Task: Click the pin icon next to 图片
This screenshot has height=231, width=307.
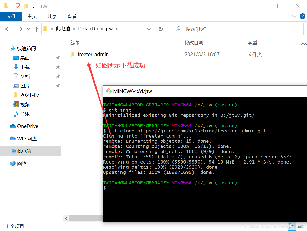Action: (58, 86)
